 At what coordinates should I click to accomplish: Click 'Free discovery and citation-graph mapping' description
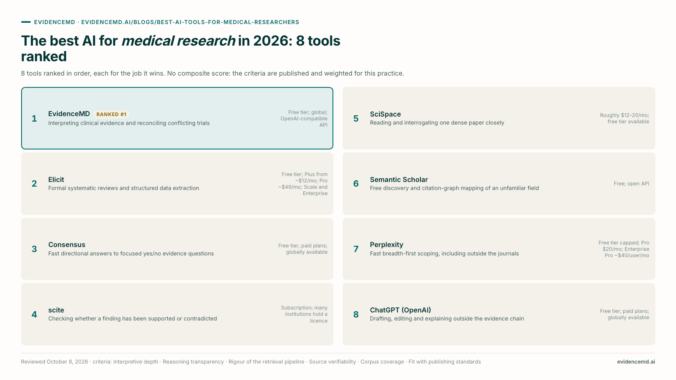coord(454,188)
